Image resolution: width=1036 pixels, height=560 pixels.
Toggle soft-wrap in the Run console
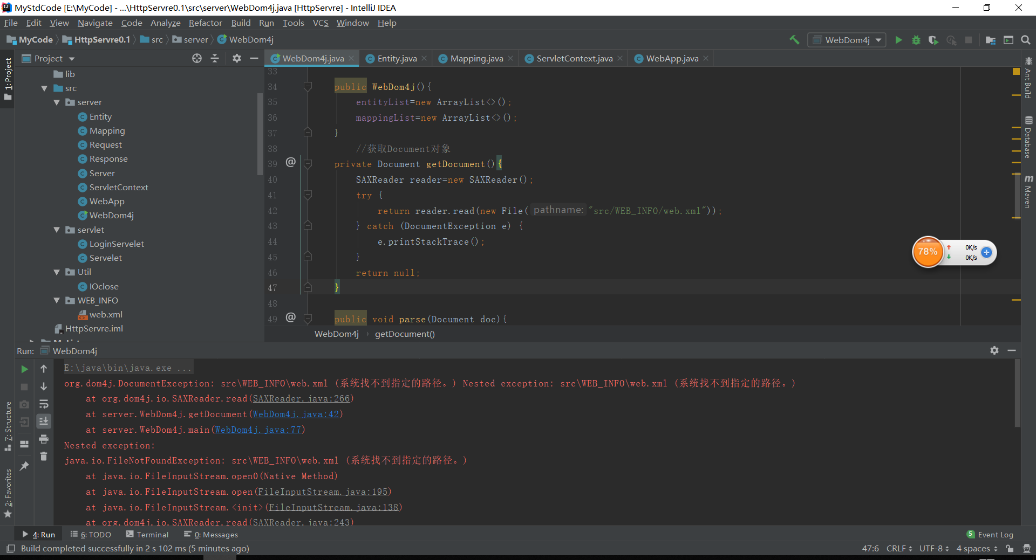pos(44,404)
